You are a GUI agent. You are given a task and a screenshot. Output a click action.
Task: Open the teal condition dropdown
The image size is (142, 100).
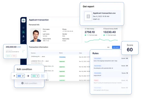[x=35, y=76]
